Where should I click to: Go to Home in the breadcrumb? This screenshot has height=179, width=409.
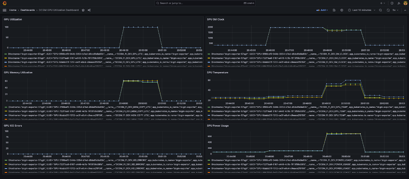click(x=13, y=10)
